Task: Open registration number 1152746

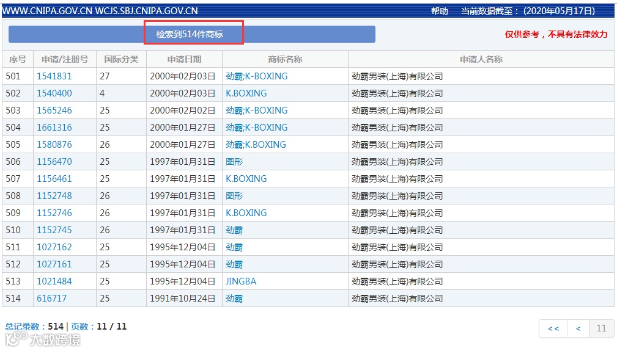Action: pyautogui.click(x=54, y=213)
